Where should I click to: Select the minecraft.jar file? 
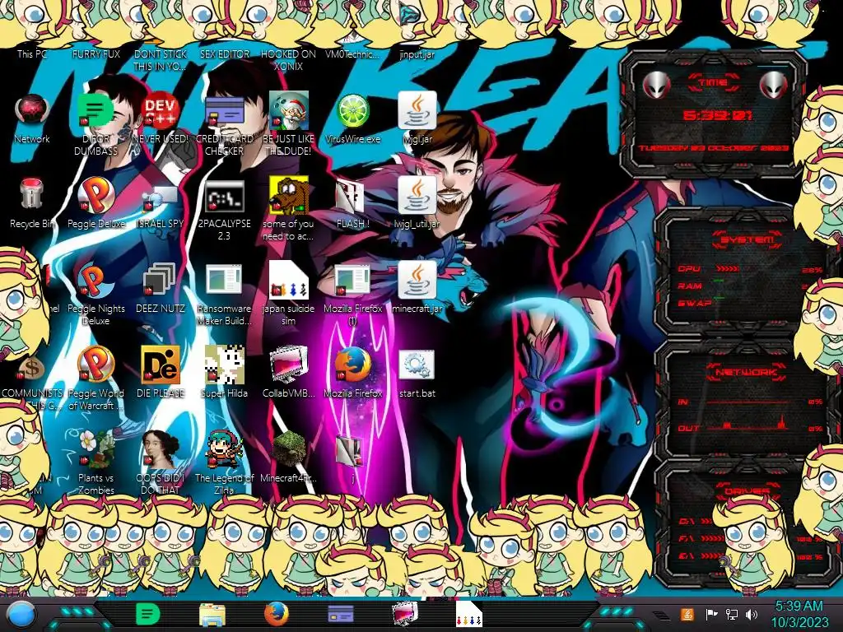tap(417, 280)
